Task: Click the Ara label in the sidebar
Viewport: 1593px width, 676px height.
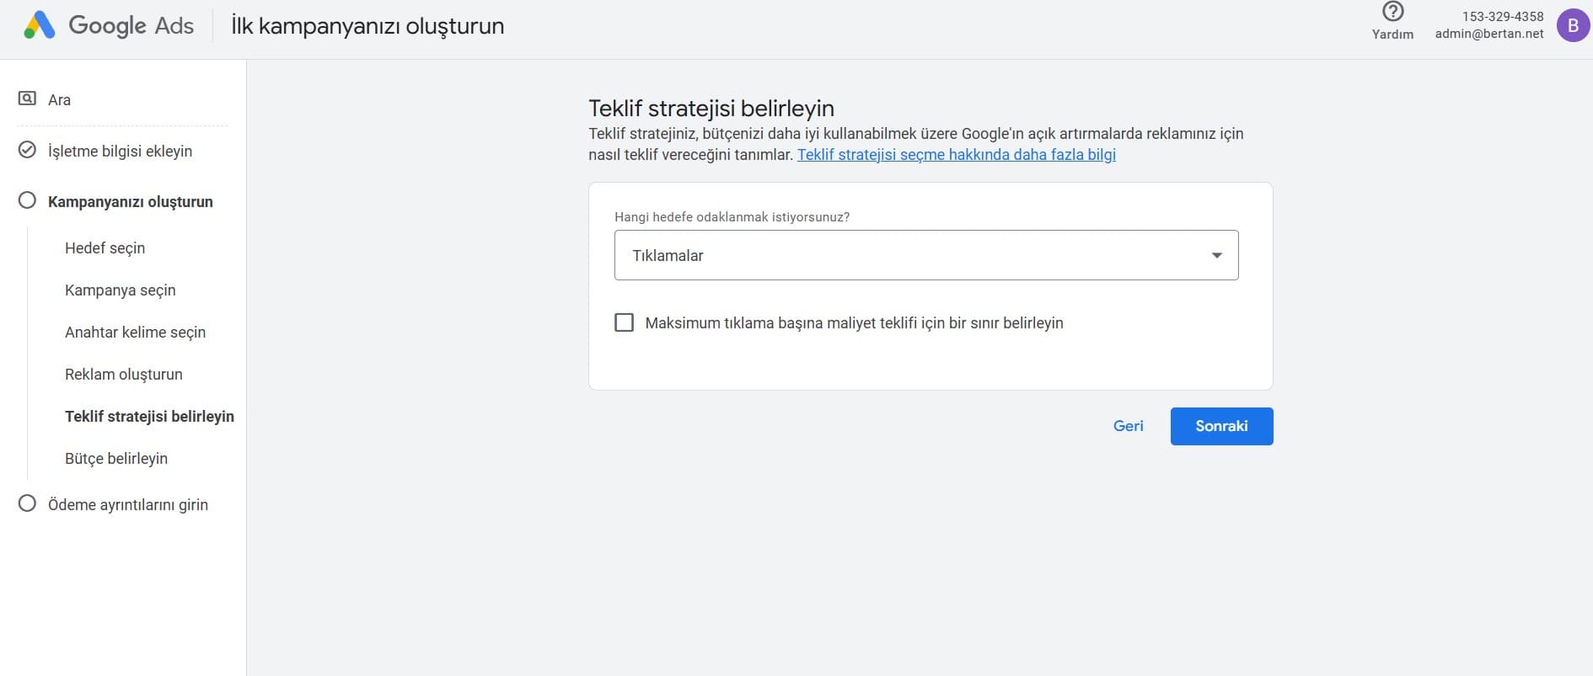Action: click(59, 100)
